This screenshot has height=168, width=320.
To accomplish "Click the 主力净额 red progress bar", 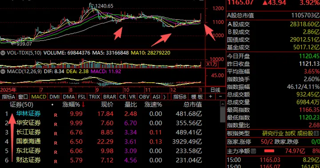I will point(269,151).
